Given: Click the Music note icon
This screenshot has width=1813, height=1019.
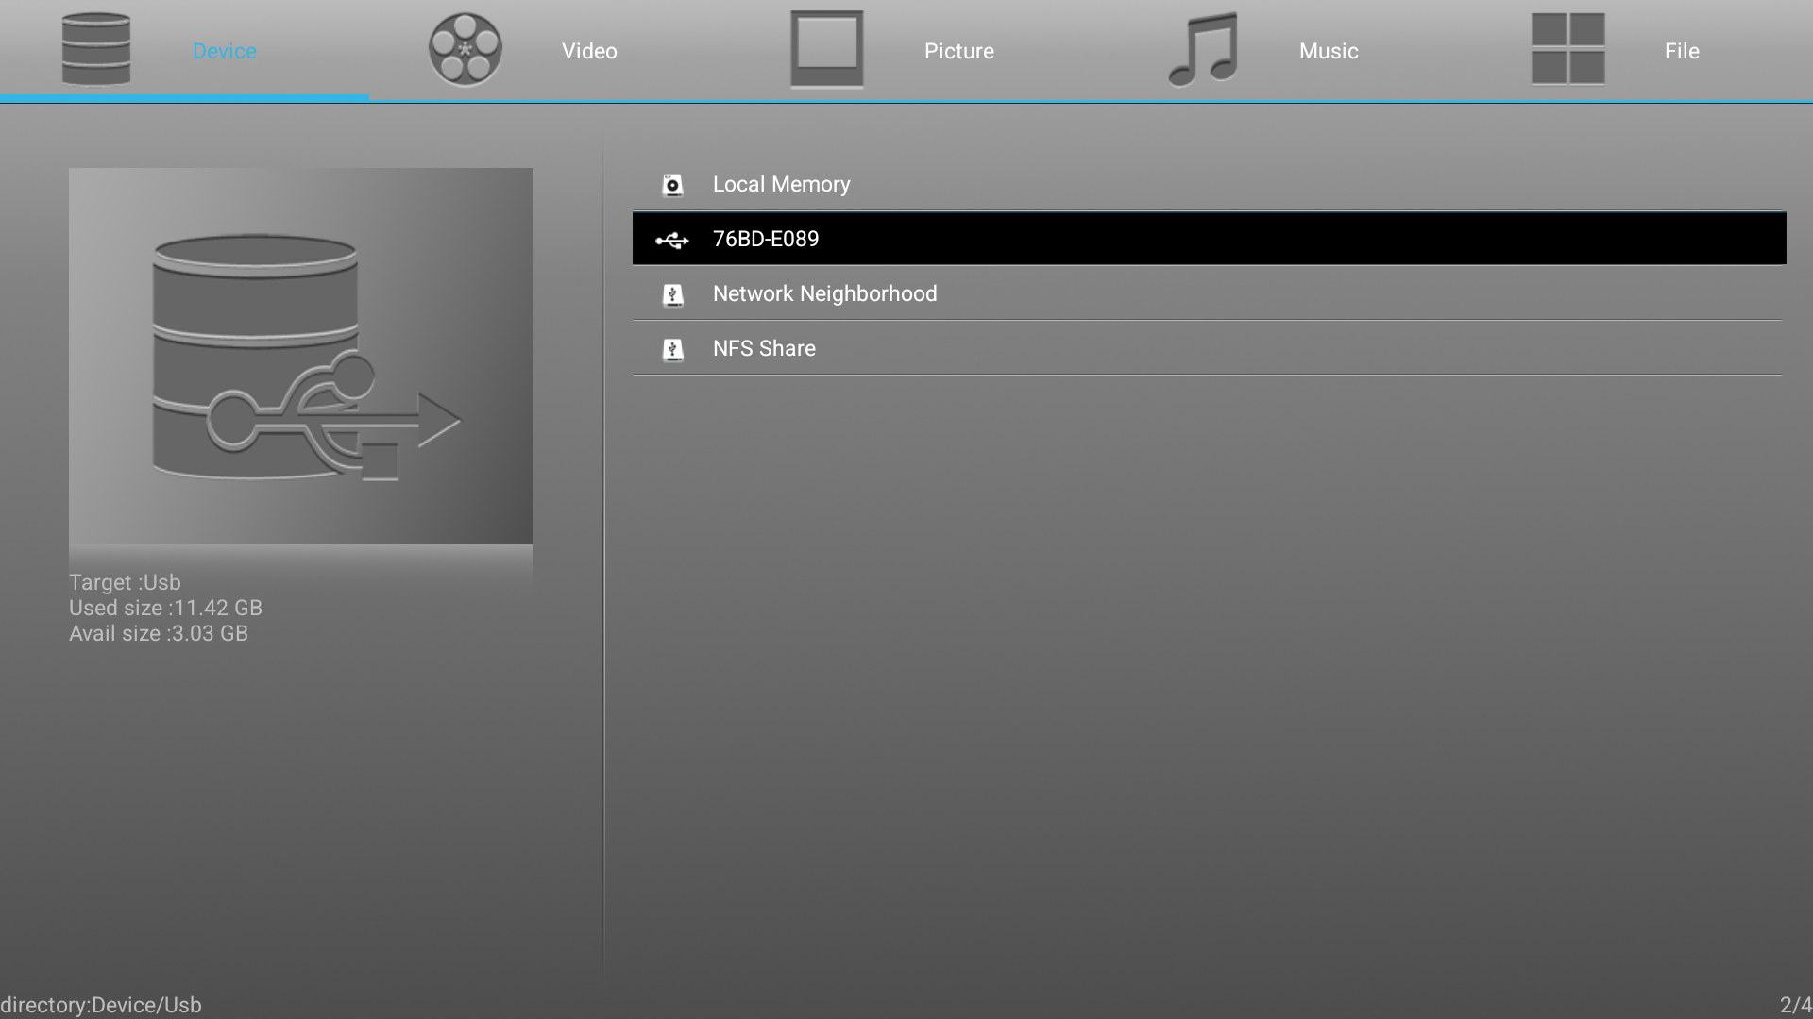Looking at the screenshot, I should [1202, 49].
